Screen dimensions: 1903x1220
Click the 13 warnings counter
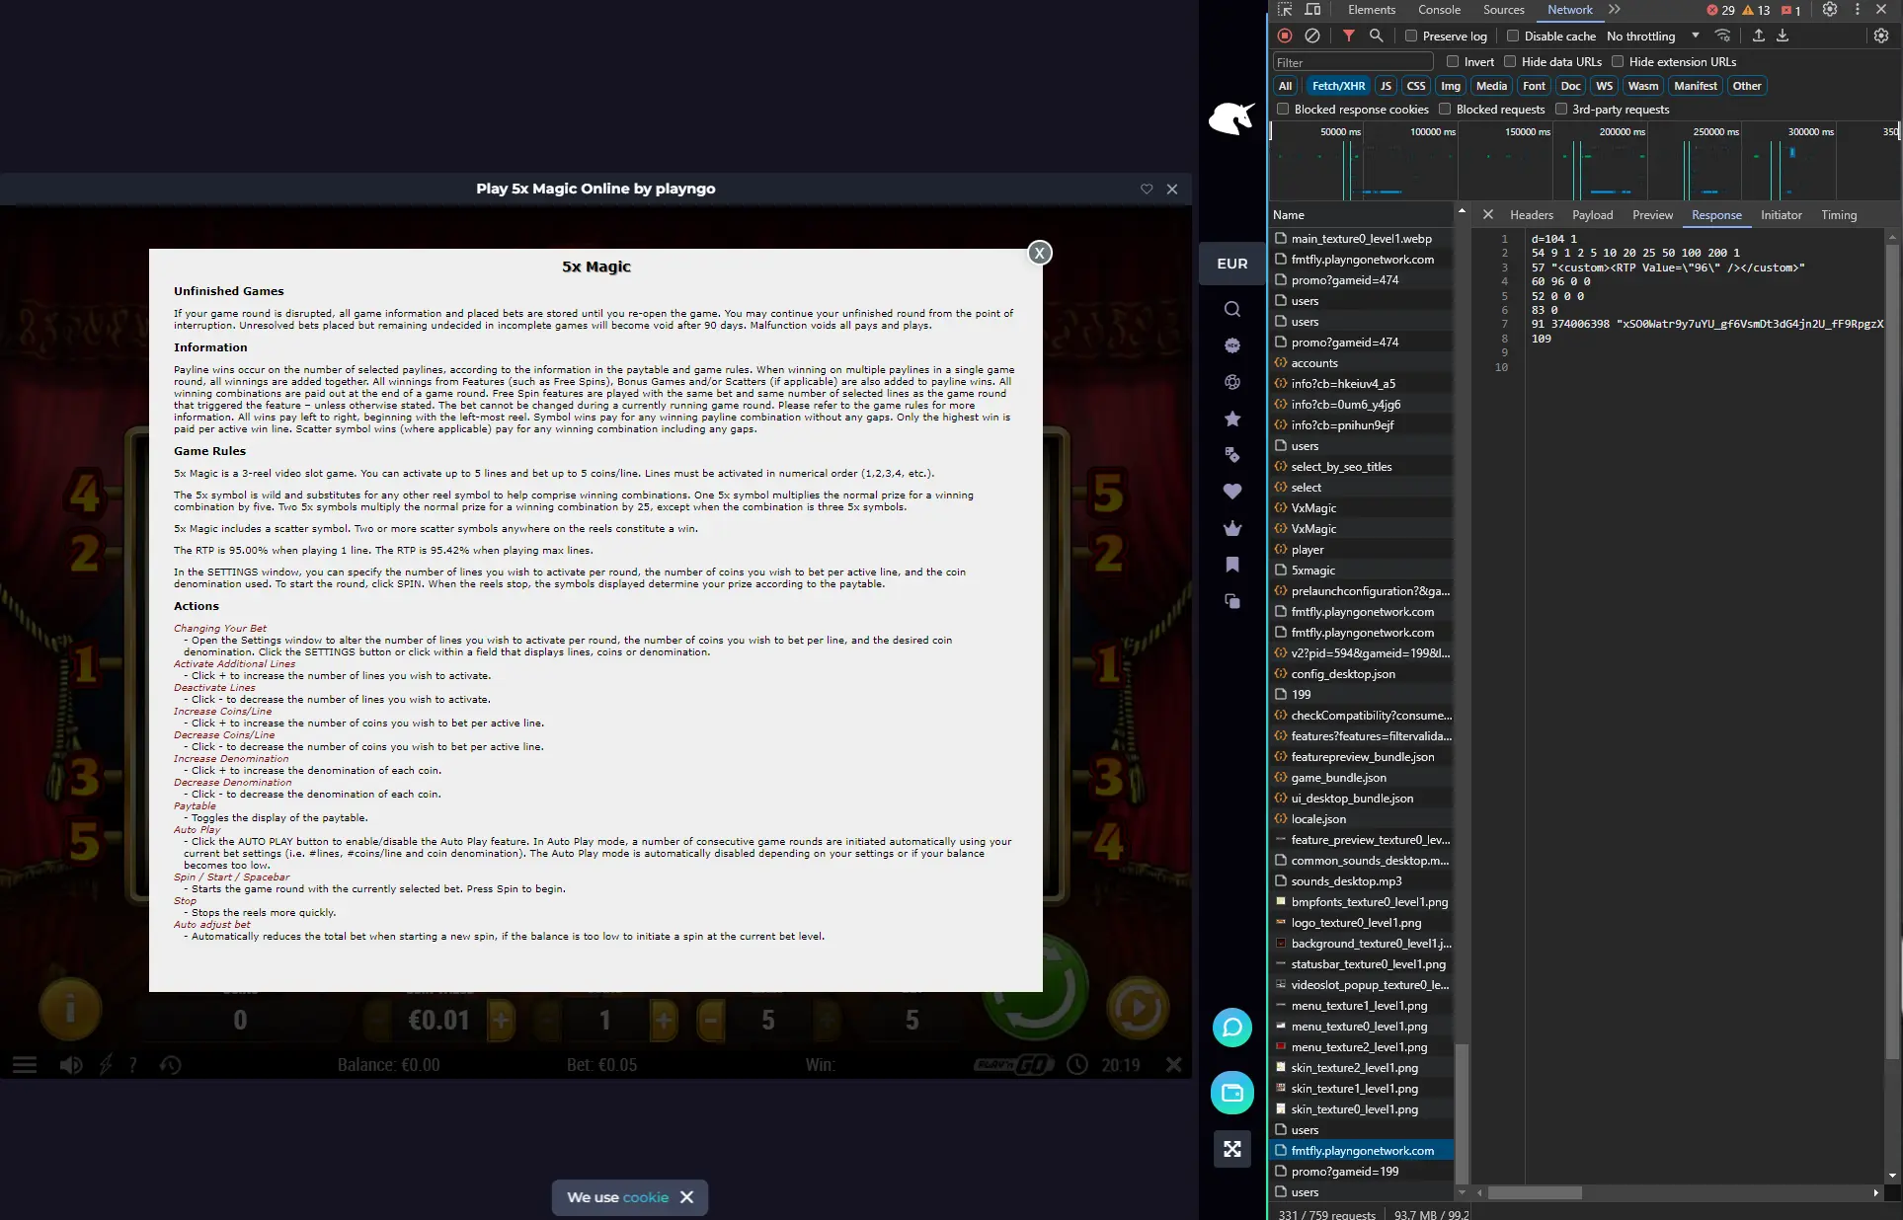pyautogui.click(x=1756, y=10)
